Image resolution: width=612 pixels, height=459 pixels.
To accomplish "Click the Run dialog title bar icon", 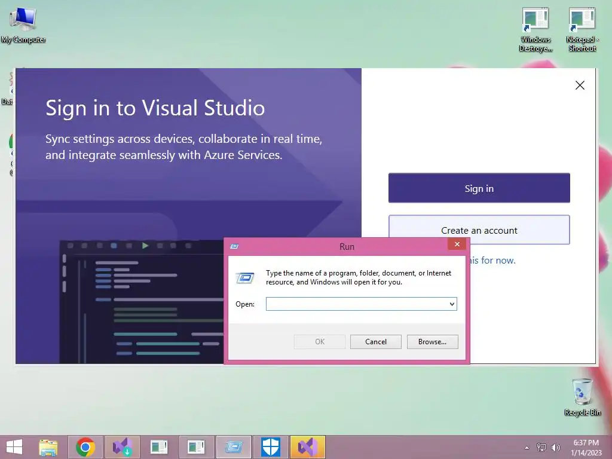I will coord(234,246).
